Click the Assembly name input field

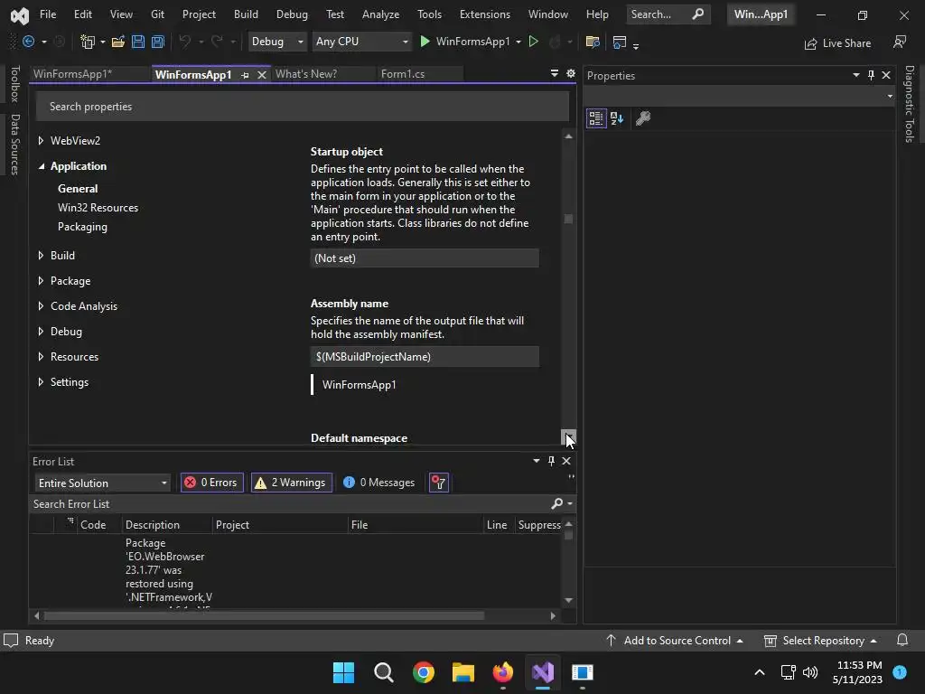[425, 356]
